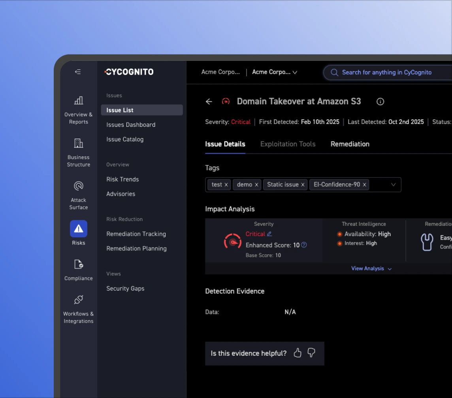Remove the 'demo' tag
This screenshot has height=398, width=452.
click(x=256, y=184)
